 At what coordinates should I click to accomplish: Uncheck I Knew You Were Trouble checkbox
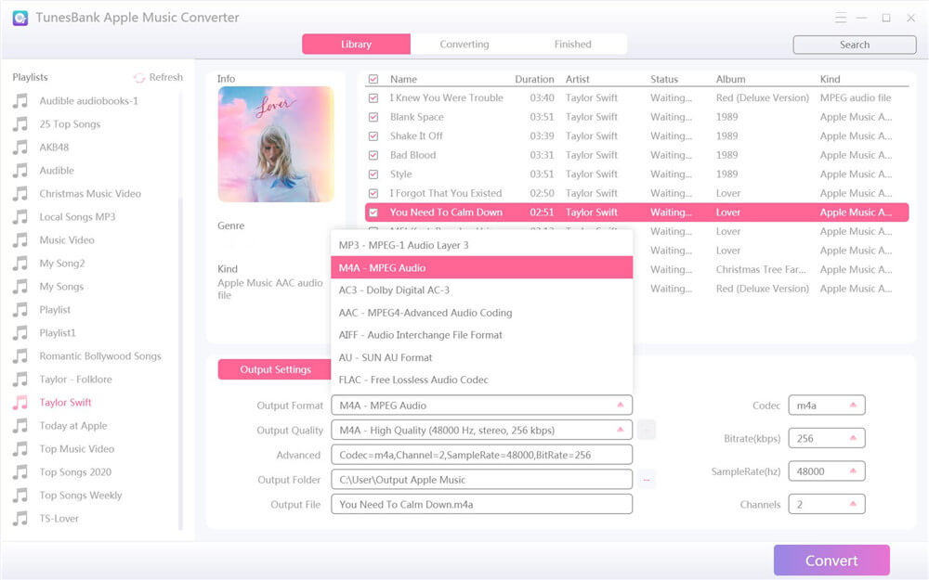click(x=373, y=98)
